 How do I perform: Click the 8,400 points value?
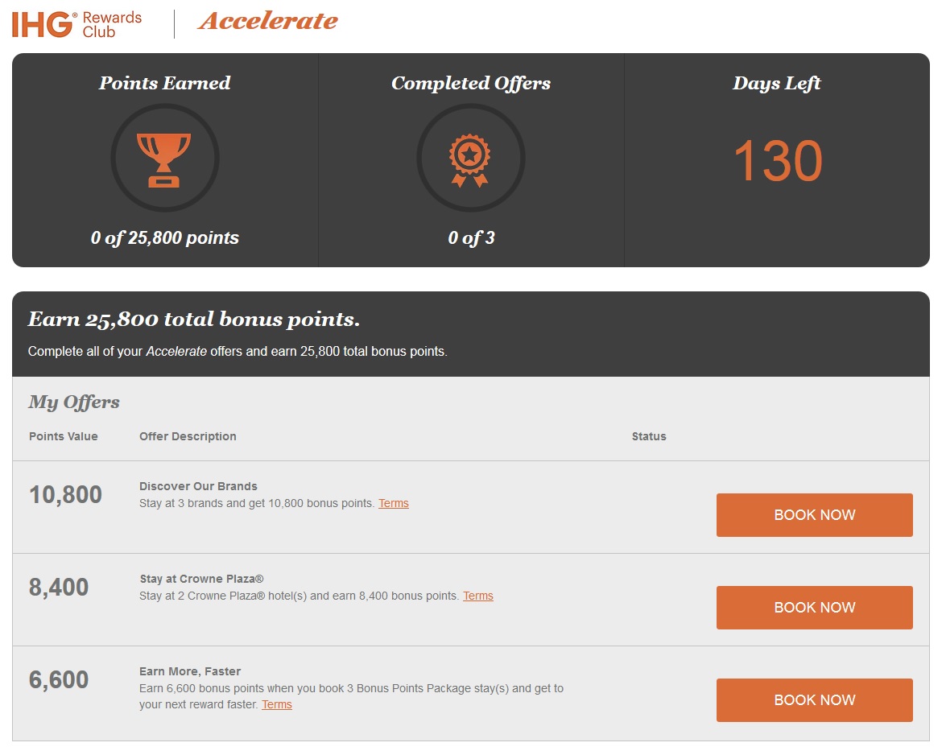[x=59, y=588]
